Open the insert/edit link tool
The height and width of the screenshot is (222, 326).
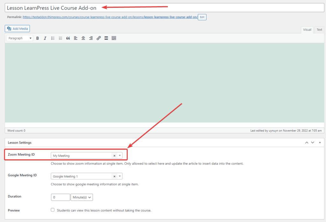click(x=98, y=38)
